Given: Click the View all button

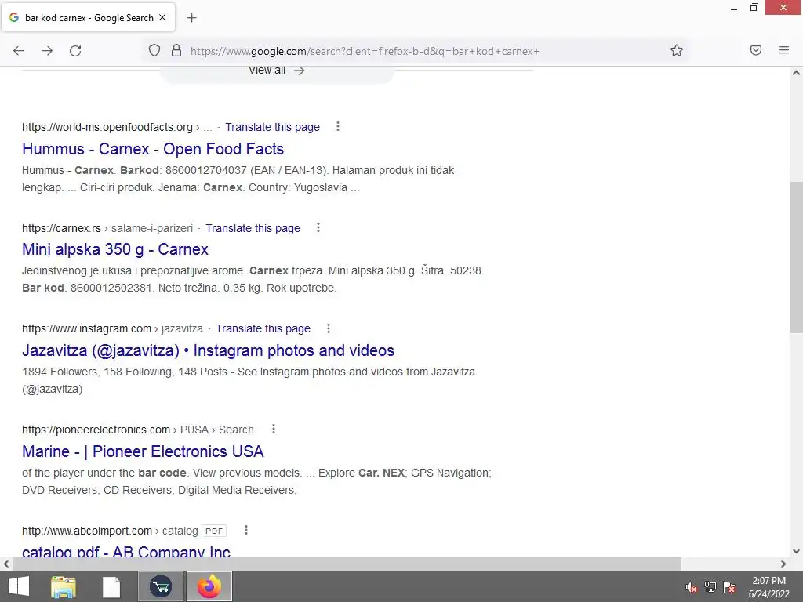Looking at the screenshot, I should click(277, 71).
